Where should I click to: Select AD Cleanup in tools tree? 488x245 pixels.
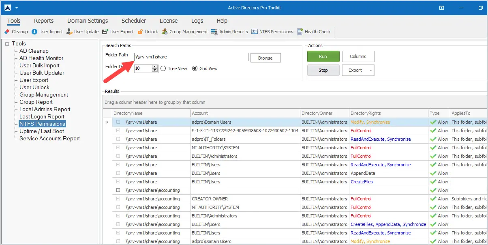point(34,51)
